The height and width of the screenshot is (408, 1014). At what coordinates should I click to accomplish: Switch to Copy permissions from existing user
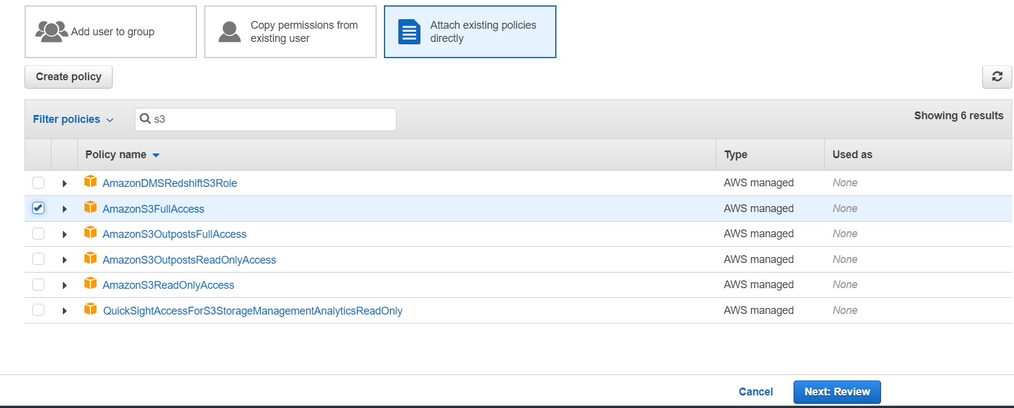point(290,32)
